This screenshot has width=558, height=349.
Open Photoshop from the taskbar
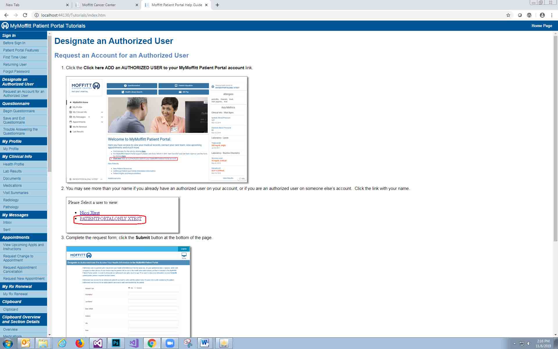[116, 343]
